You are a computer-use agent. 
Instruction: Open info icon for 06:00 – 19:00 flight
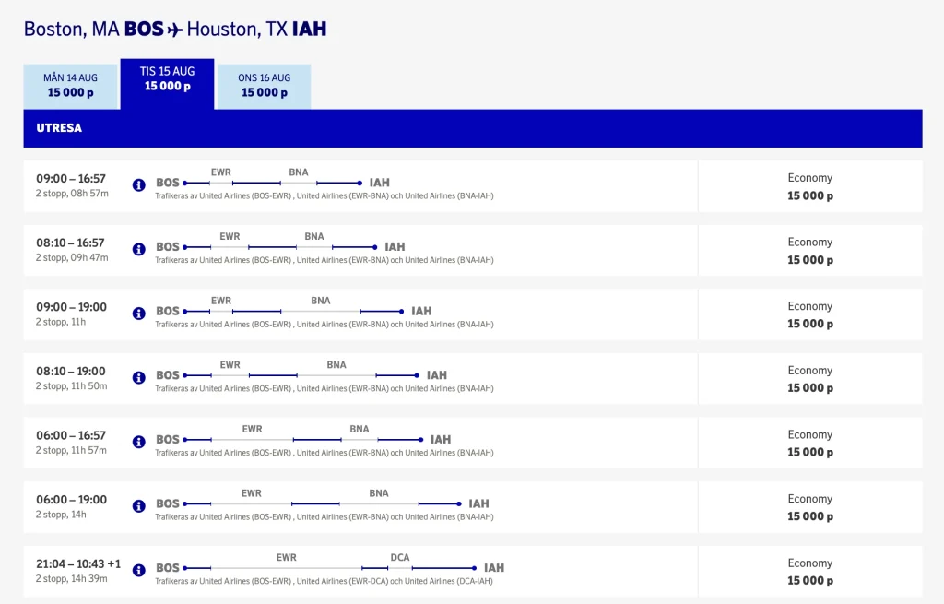[x=138, y=506]
